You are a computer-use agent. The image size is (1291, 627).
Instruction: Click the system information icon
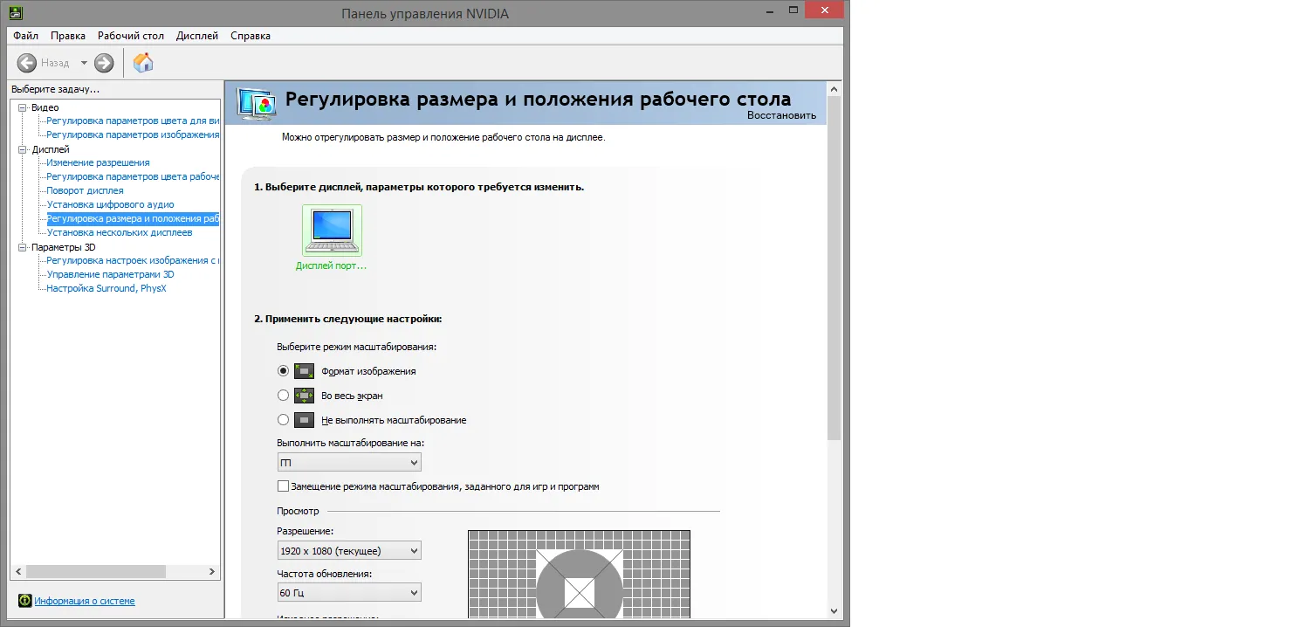click(x=25, y=601)
